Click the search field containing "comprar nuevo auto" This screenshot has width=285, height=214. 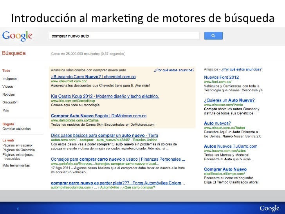coord(124,36)
